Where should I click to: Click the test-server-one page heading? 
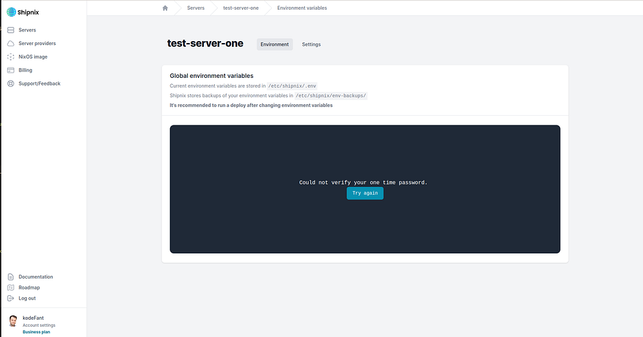click(205, 44)
